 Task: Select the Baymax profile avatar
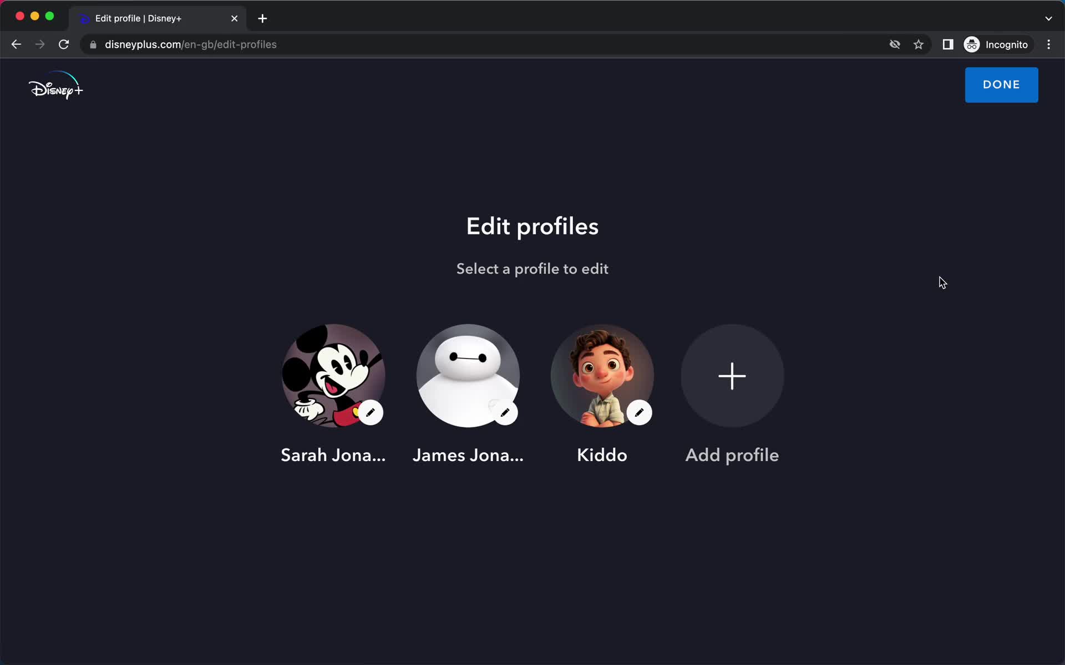click(x=468, y=376)
